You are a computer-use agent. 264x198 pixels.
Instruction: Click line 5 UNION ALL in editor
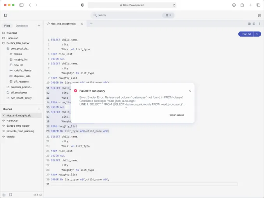pyautogui.click(x=58, y=59)
